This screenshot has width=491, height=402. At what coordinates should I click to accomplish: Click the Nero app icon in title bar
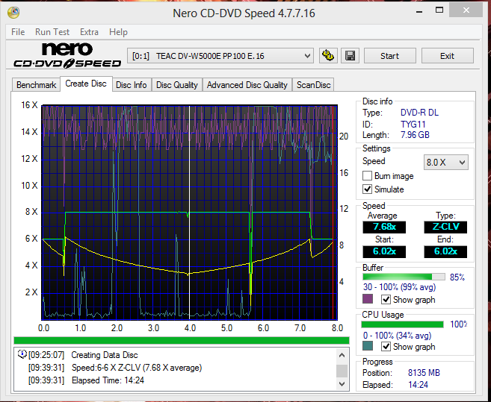click(x=13, y=13)
